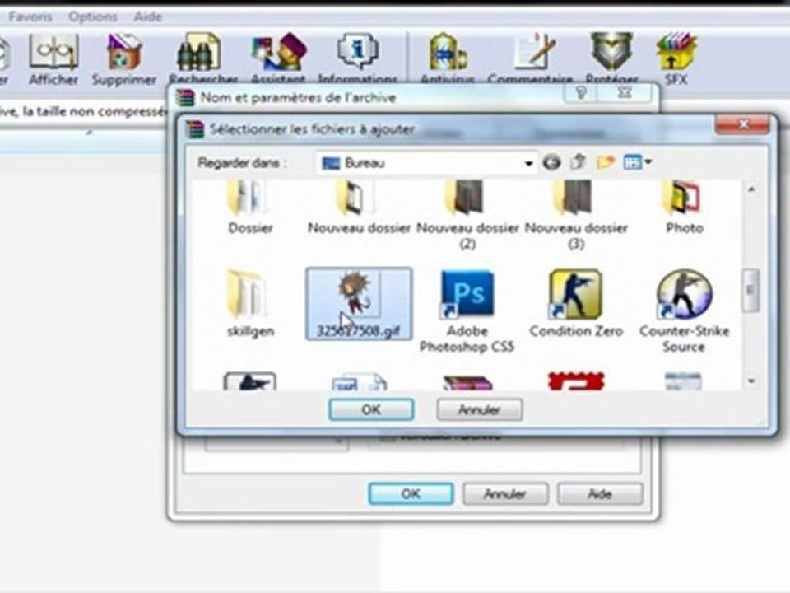This screenshot has height=593, width=790.
Task: Select the Dossier folder
Action: tap(250, 208)
